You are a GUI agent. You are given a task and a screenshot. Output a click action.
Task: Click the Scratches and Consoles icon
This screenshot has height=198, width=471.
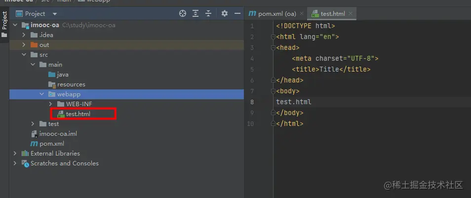[x=25, y=163]
